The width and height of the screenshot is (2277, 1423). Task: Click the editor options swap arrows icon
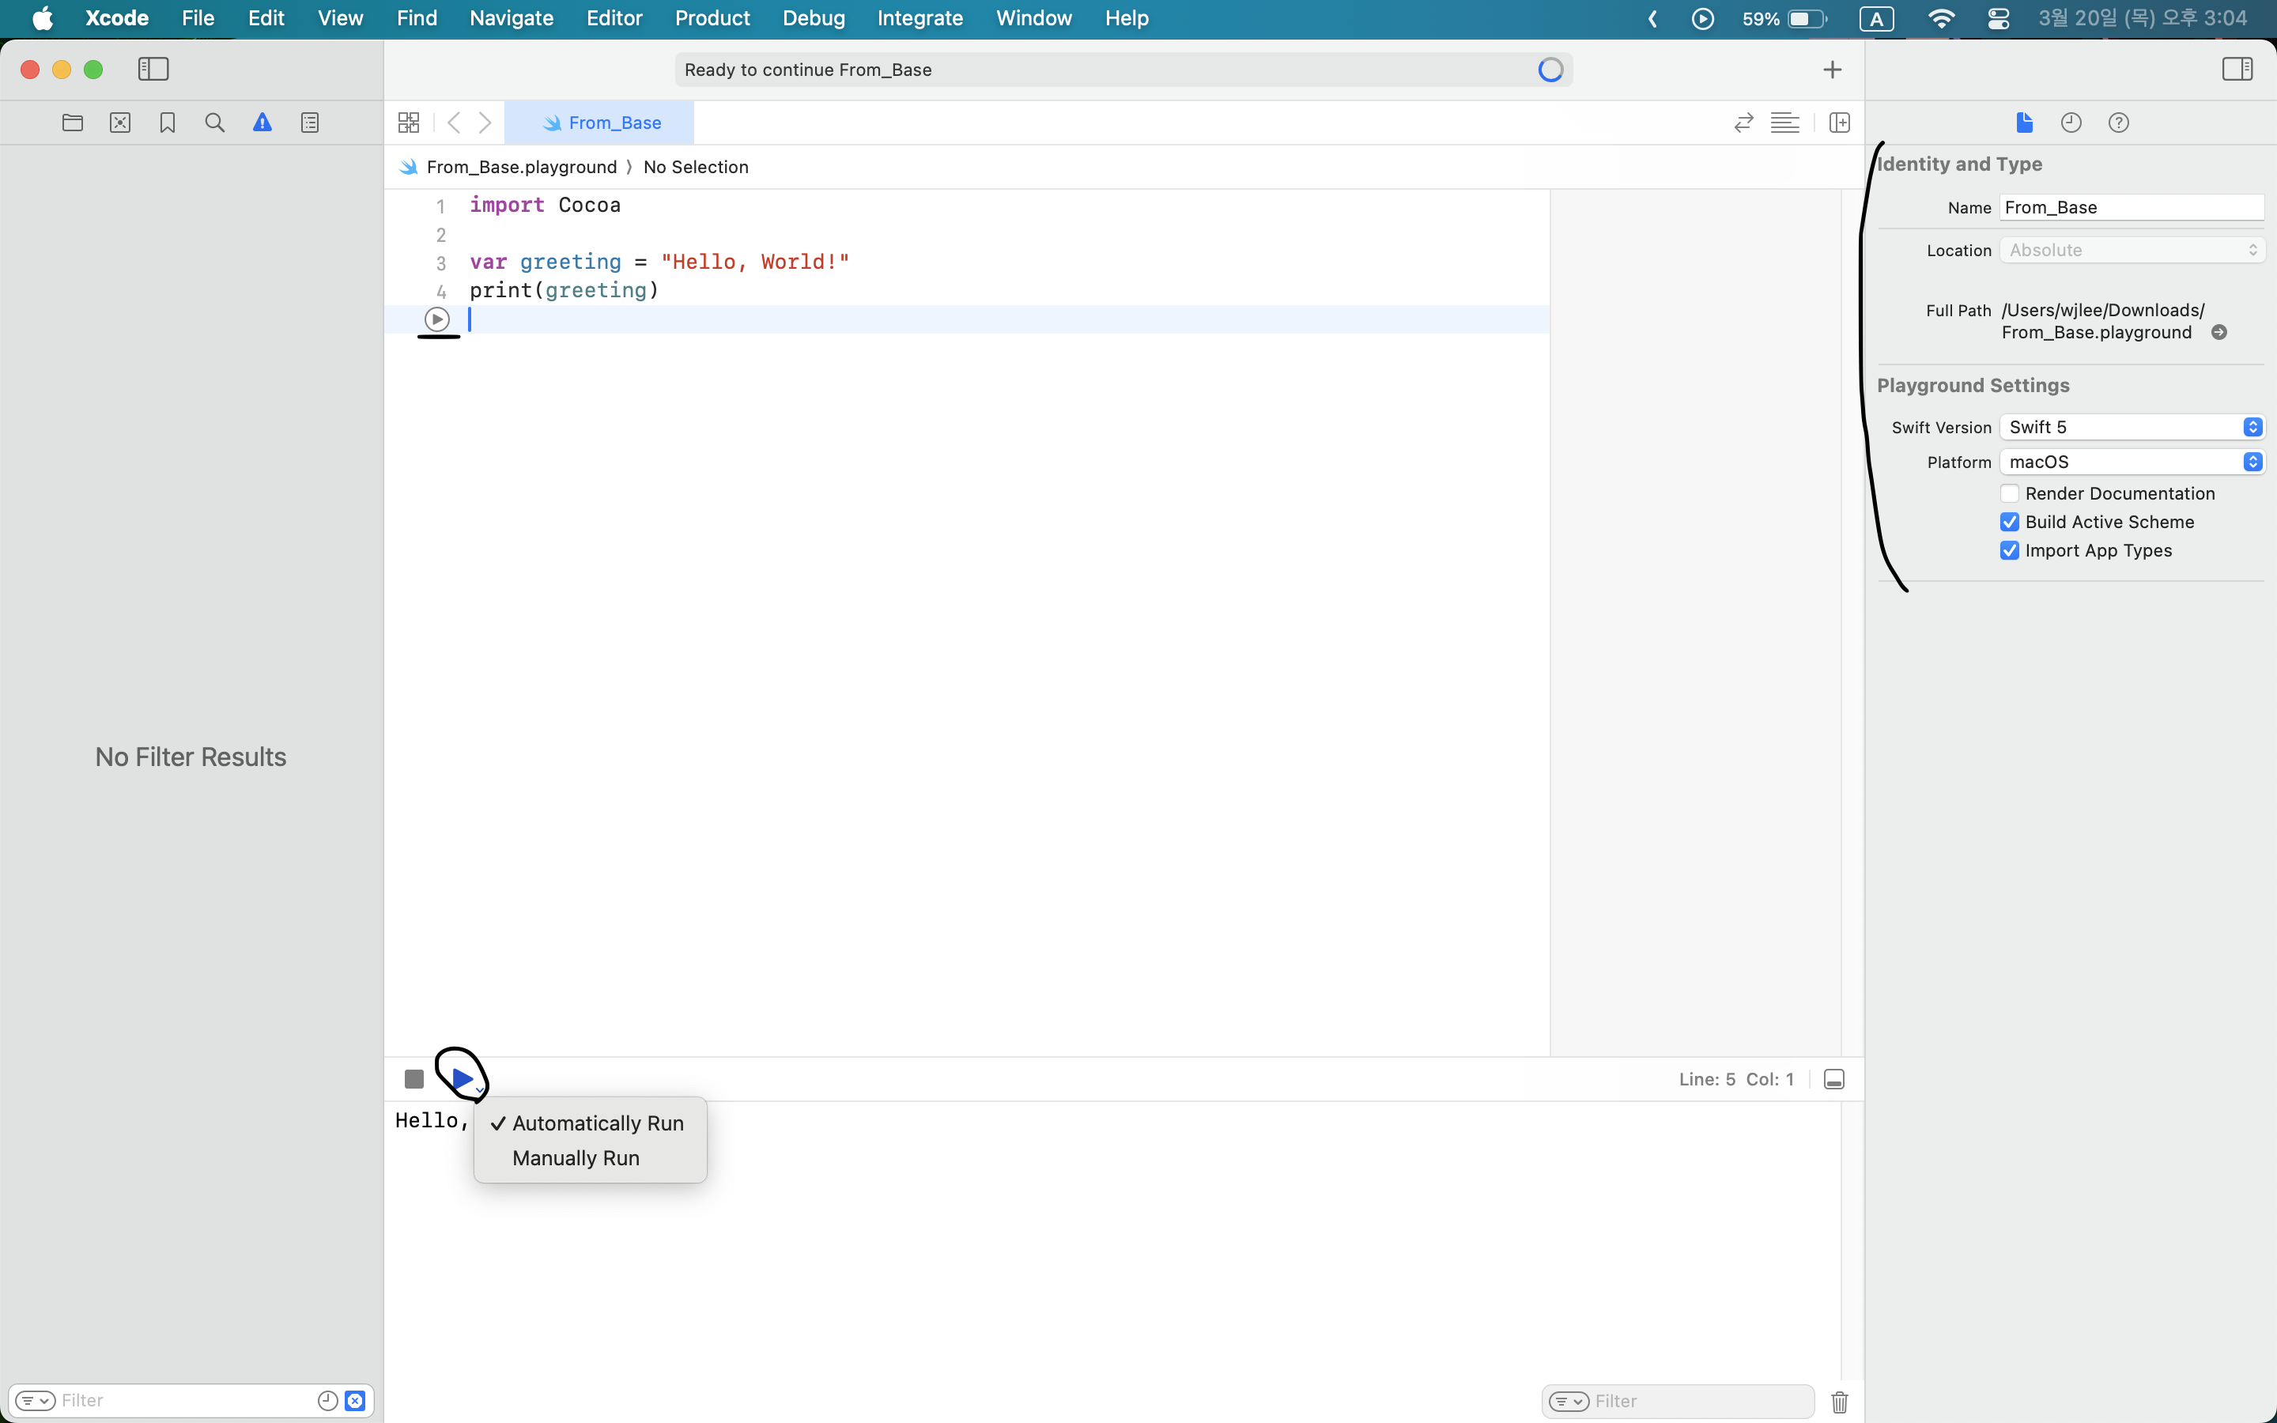pos(1743,123)
